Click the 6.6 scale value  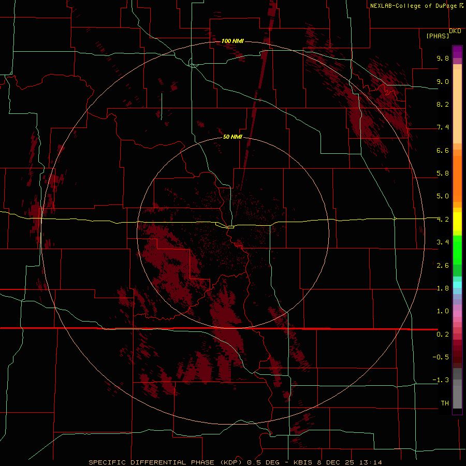443,150
